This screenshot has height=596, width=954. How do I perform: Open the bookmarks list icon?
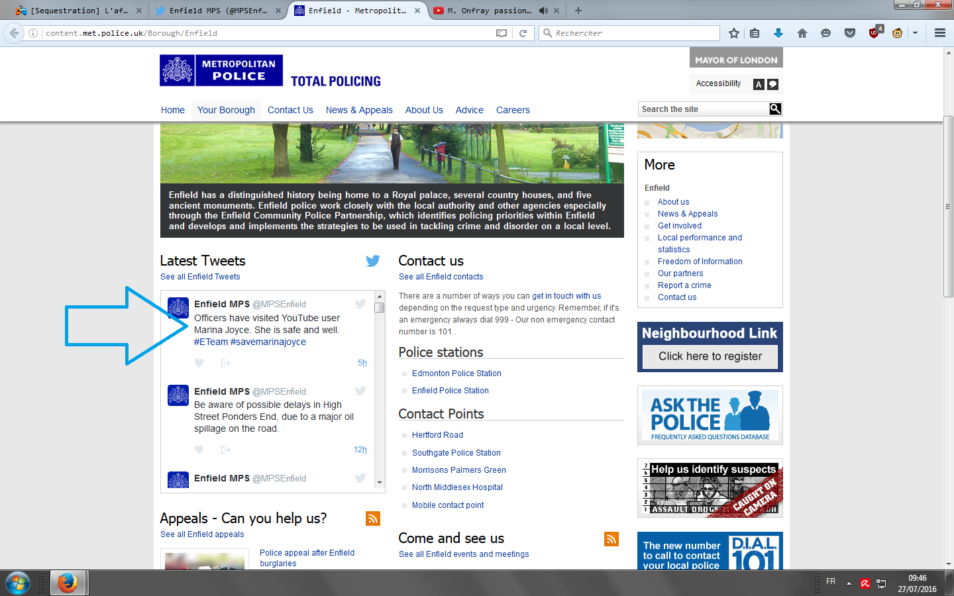[x=755, y=33]
